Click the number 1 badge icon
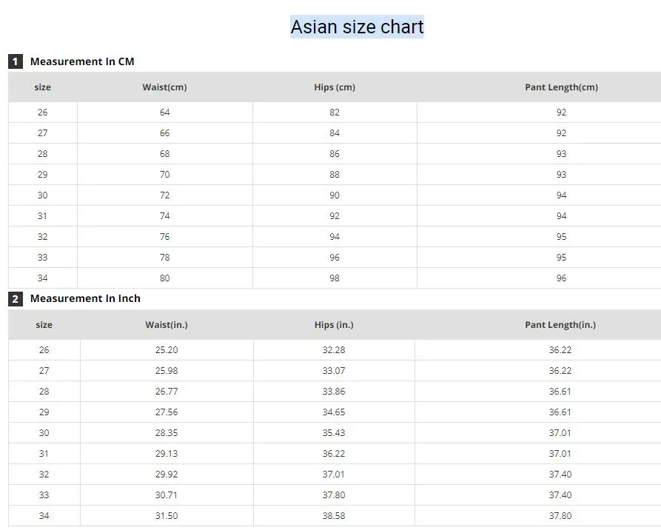 [x=16, y=61]
